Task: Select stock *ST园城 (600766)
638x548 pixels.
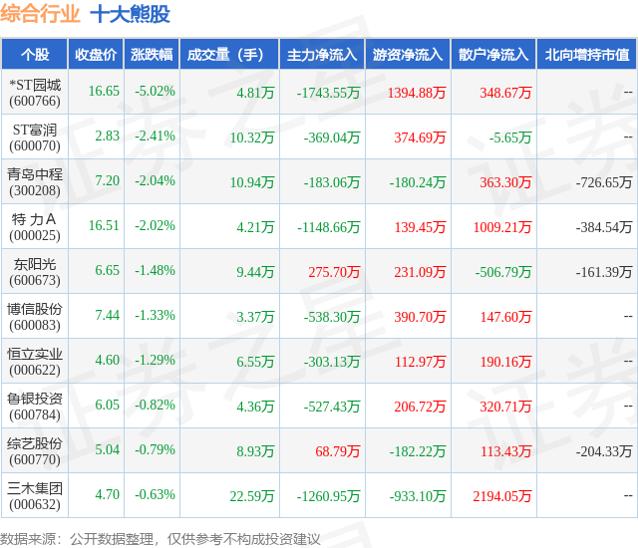Action: pyautogui.click(x=35, y=93)
